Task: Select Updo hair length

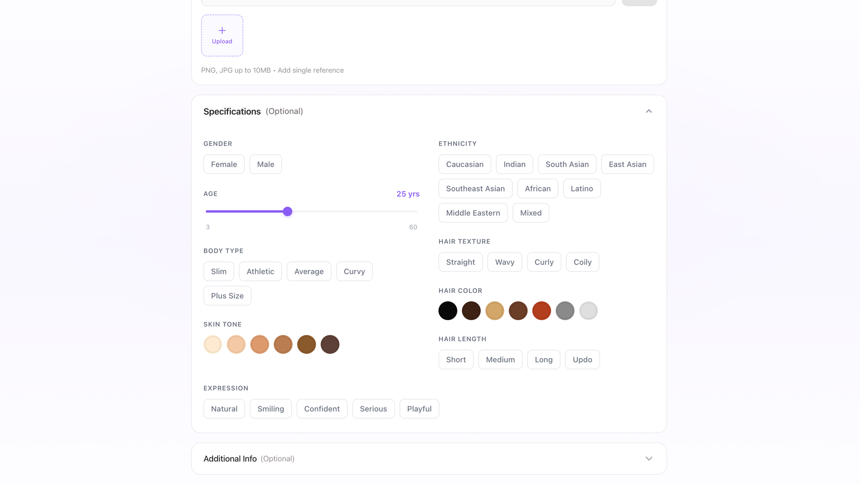Action: point(582,360)
